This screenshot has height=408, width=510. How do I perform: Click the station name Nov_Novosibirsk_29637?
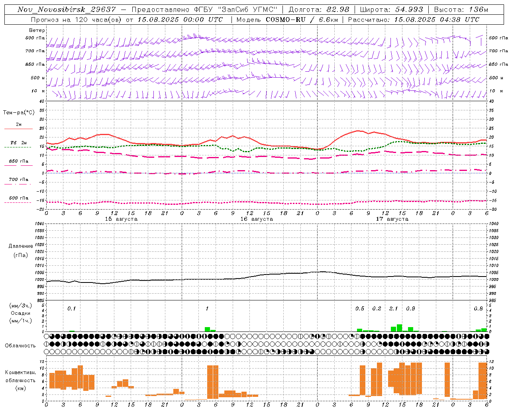(x=67, y=10)
